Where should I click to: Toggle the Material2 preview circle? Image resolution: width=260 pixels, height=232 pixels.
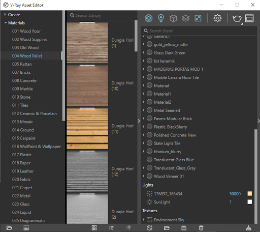(x=149, y=102)
